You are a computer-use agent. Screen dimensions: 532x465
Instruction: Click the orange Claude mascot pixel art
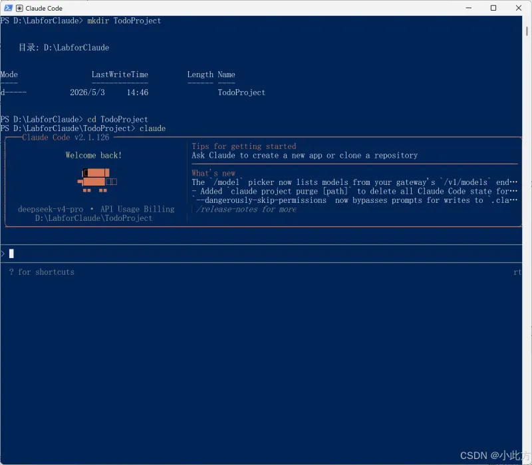[97, 180]
